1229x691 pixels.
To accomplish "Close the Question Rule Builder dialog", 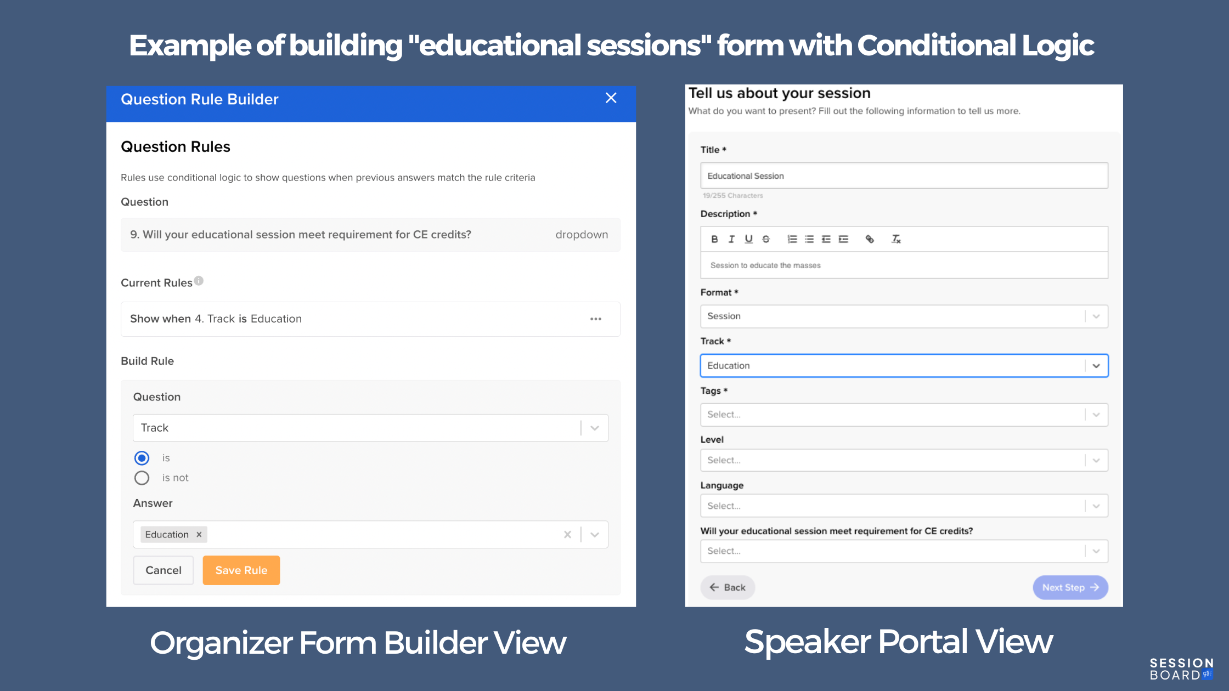I will (611, 98).
